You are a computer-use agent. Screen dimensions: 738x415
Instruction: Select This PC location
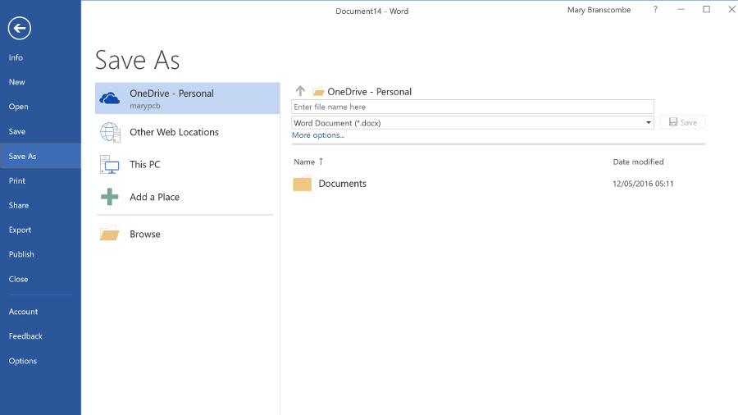[x=187, y=165]
